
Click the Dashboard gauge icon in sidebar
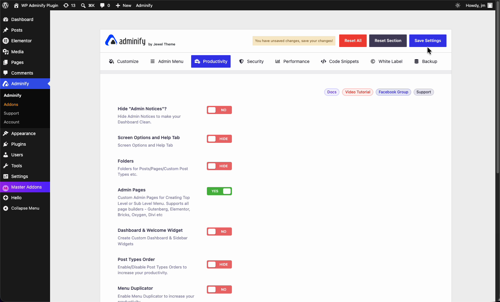(6, 19)
